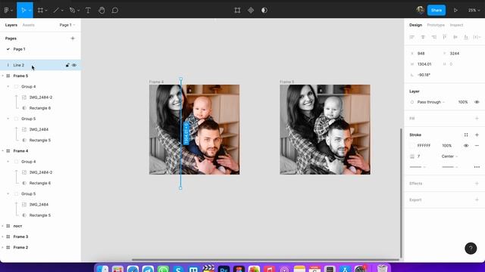Click the Align horizontal centers icon

click(x=423, y=37)
